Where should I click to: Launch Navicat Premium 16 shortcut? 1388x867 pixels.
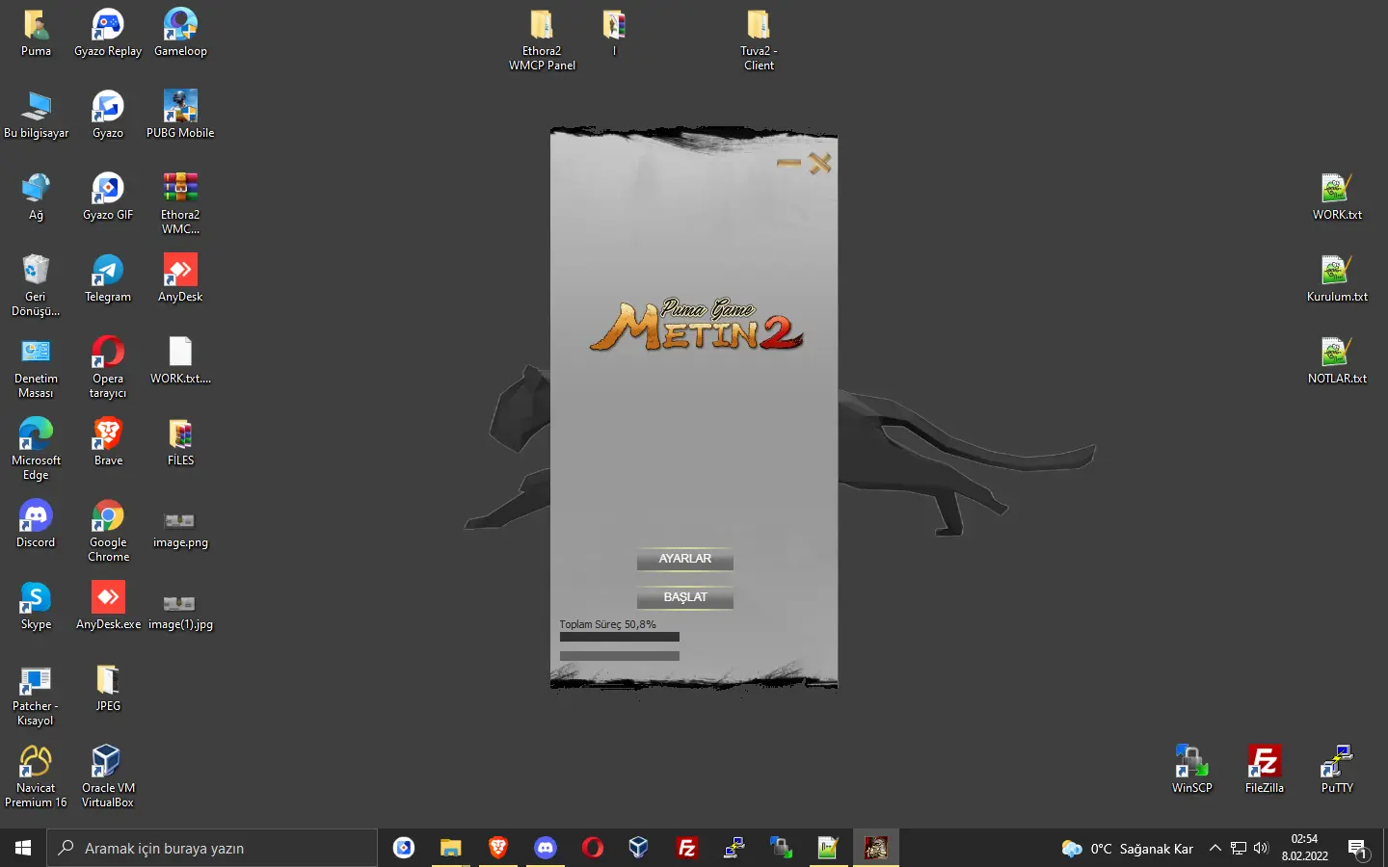click(36, 777)
